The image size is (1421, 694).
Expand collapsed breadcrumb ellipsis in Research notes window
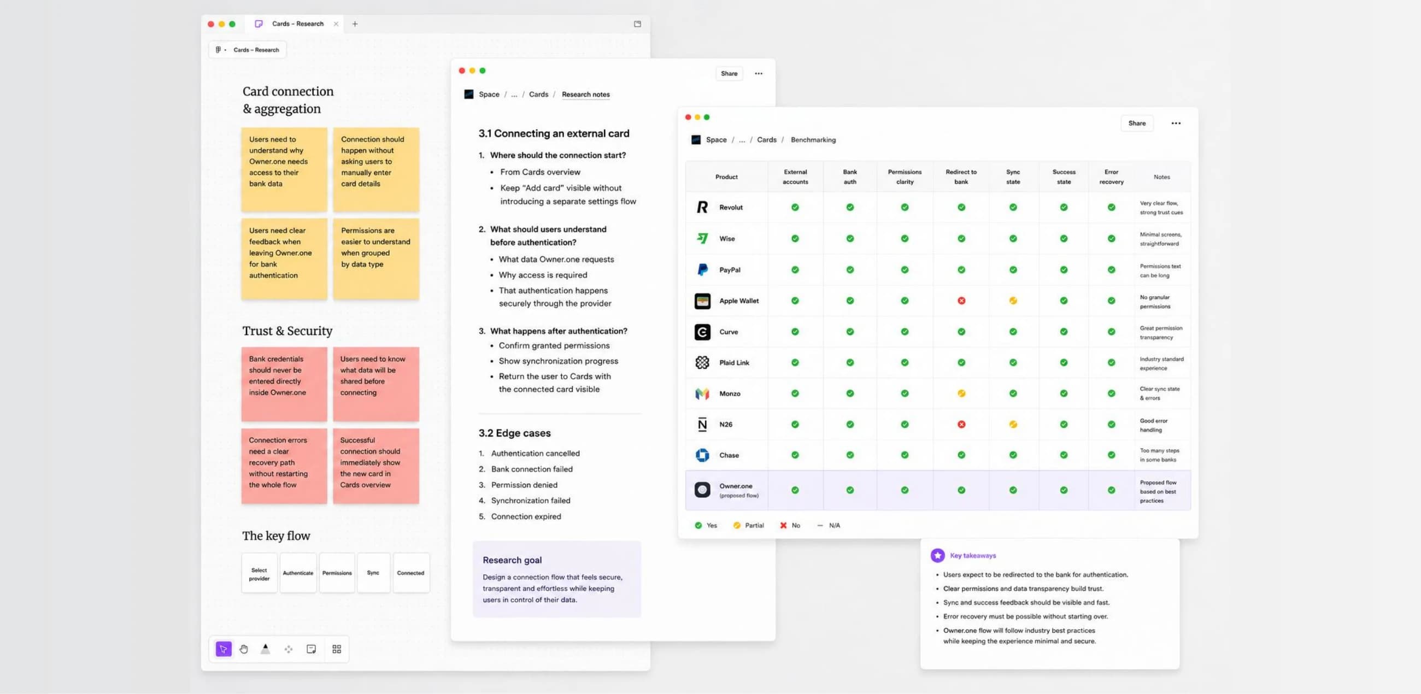pyautogui.click(x=514, y=95)
